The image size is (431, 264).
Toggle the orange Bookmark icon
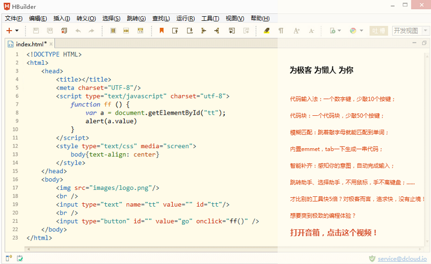[x=162, y=31]
